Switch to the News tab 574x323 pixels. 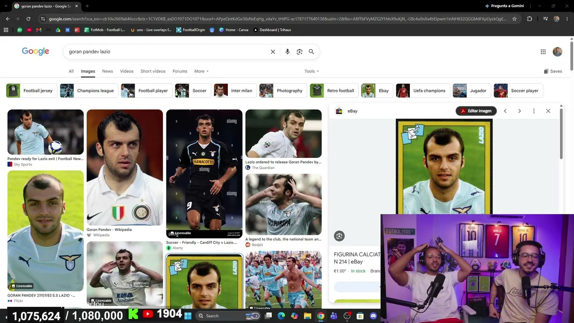coord(108,71)
